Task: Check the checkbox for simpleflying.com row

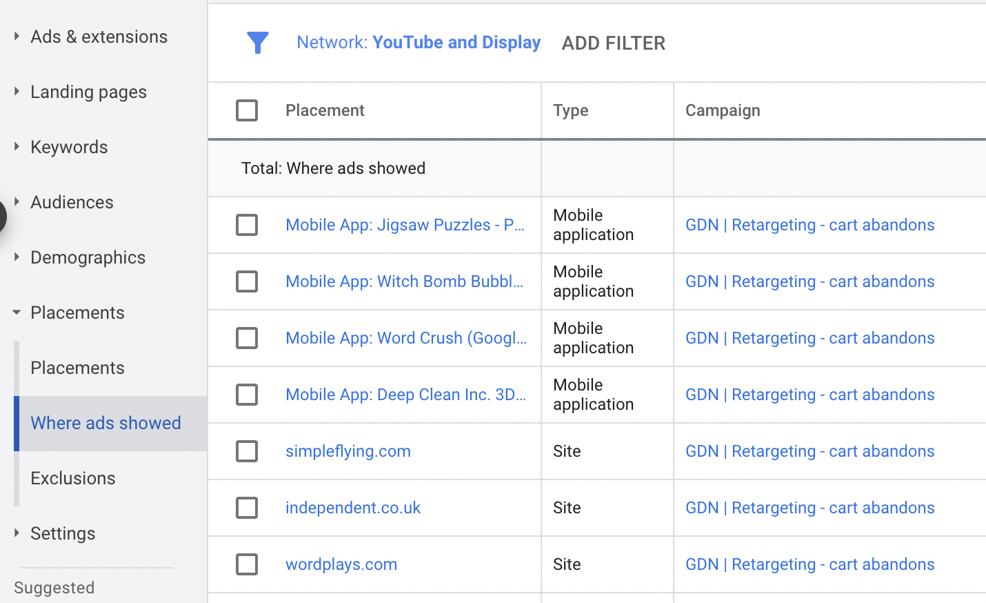Action: click(247, 451)
